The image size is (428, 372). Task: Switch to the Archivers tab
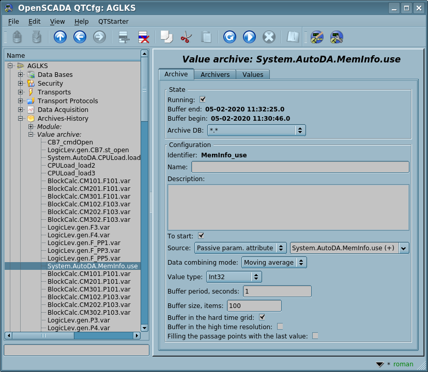click(215, 75)
